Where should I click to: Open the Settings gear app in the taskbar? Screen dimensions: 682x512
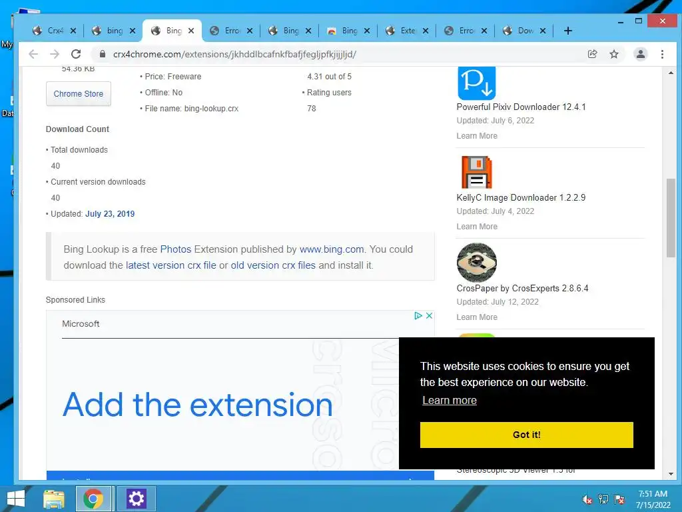(x=136, y=499)
